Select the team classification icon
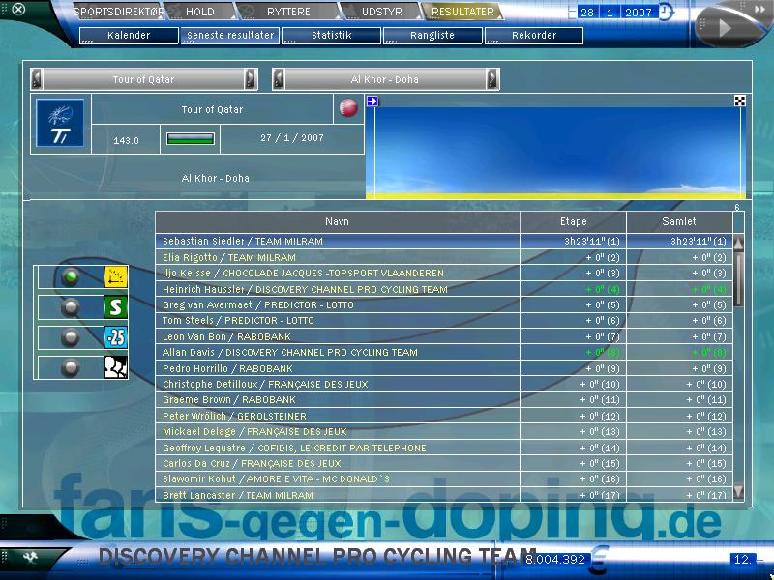 point(115,368)
